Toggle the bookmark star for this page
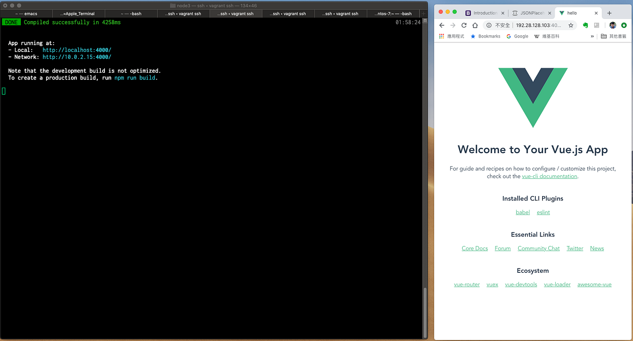This screenshot has height=341, width=633. [x=571, y=25]
